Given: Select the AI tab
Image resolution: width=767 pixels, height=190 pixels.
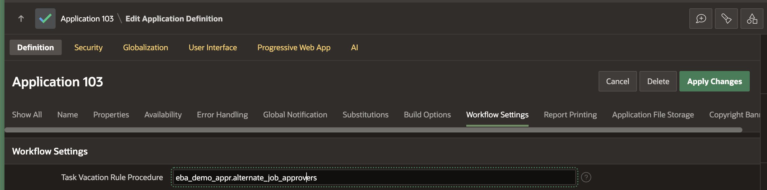Looking at the screenshot, I should coord(354,47).
